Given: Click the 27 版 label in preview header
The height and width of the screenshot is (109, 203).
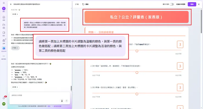Looking at the screenshot, I should click(x=77, y=4).
